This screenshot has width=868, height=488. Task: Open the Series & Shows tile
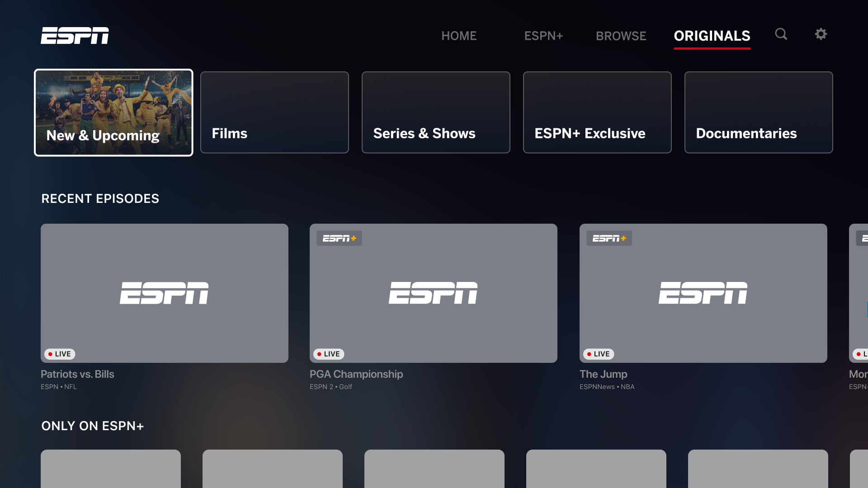[x=436, y=113]
